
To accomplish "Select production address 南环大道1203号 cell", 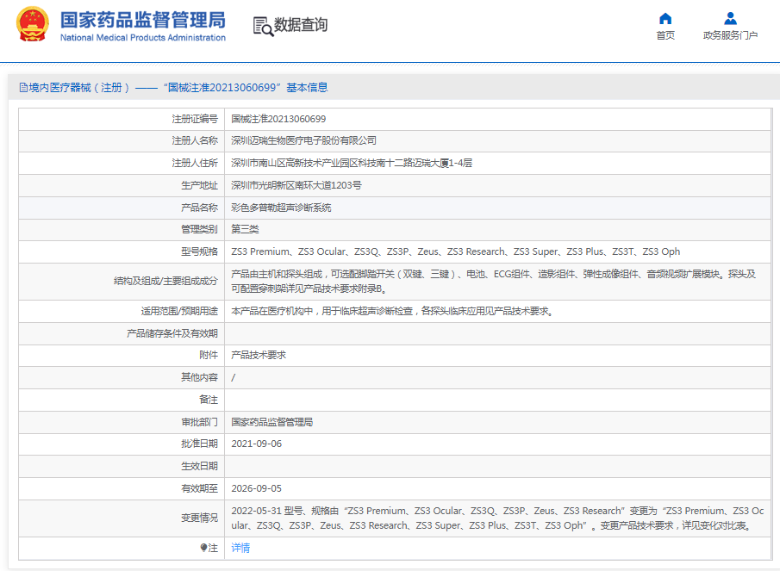I will pos(296,185).
